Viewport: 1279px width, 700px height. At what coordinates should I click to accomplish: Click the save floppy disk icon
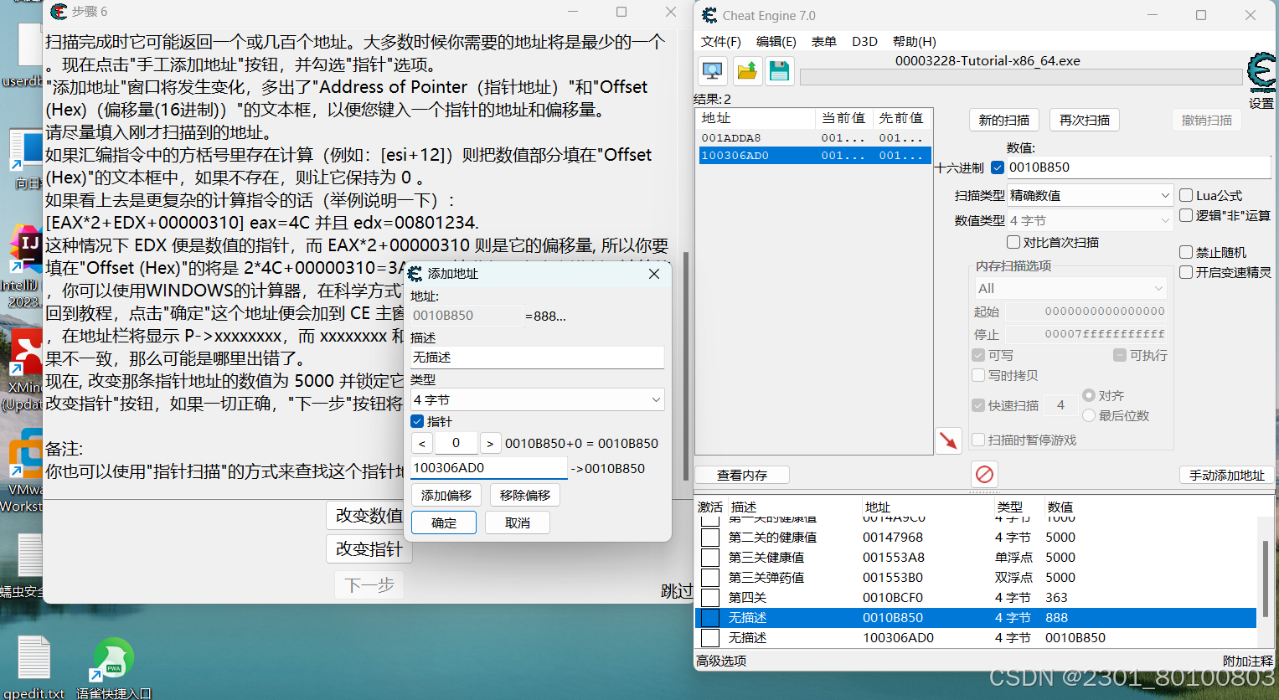click(780, 71)
